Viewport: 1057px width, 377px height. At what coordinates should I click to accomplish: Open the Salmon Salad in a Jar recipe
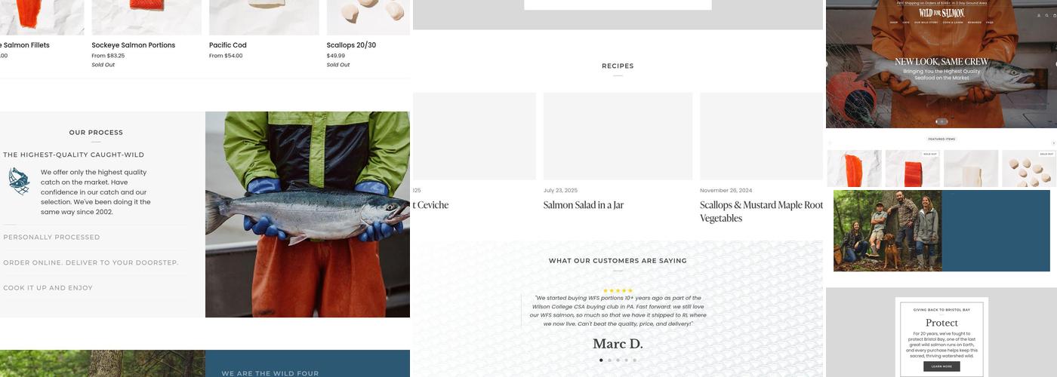pos(584,205)
